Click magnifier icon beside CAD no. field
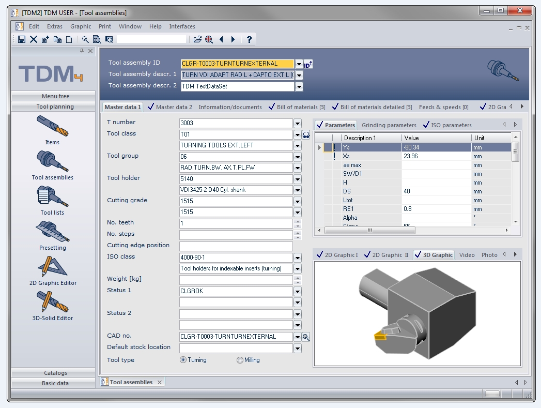This screenshot has height=408, width=541. (x=306, y=337)
